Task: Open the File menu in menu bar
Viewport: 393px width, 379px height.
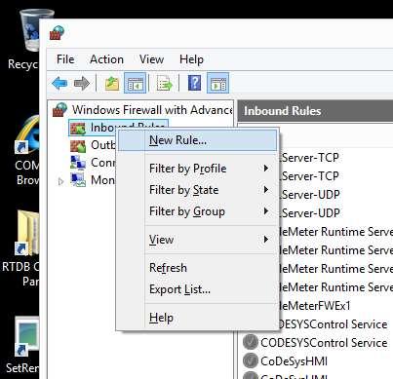Action: [x=65, y=59]
